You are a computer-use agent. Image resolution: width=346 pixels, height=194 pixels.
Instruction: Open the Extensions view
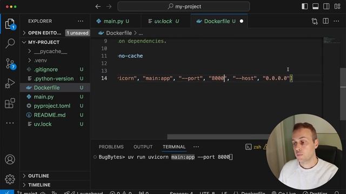click(10, 103)
